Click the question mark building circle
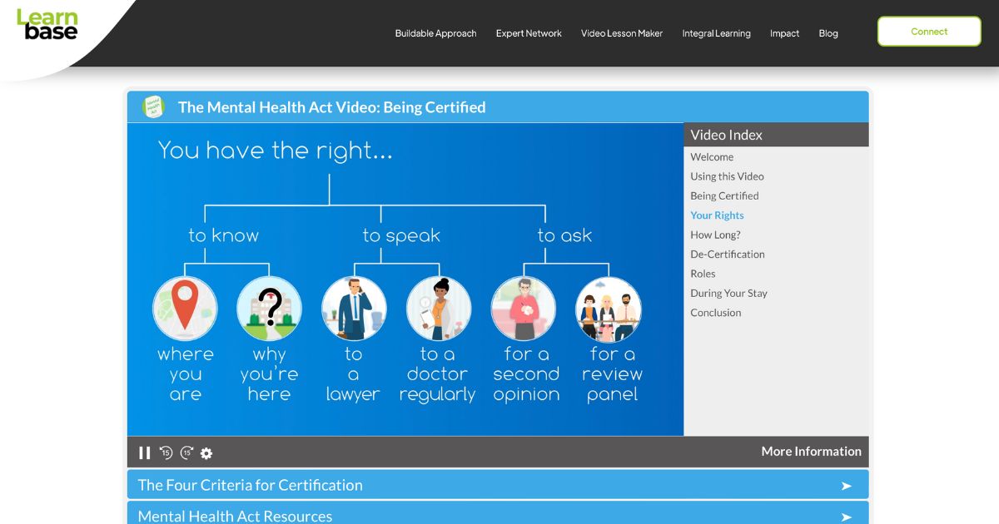999x524 pixels. (269, 309)
